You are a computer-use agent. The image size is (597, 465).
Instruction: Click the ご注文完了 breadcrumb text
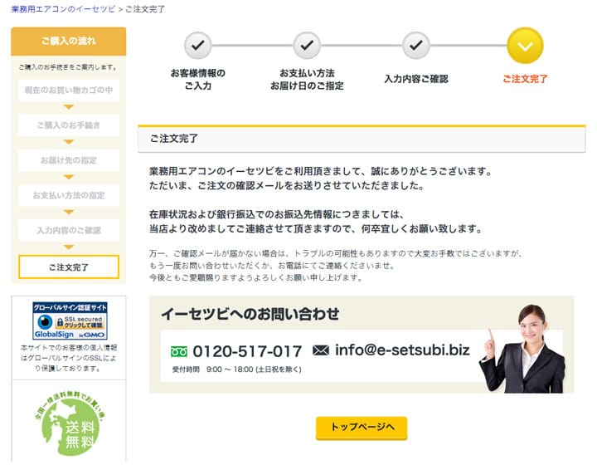point(145,9)
